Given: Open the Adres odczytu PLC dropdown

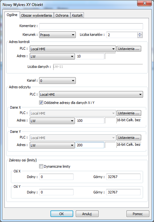Looking at the screenshot, I should [91, 94].
